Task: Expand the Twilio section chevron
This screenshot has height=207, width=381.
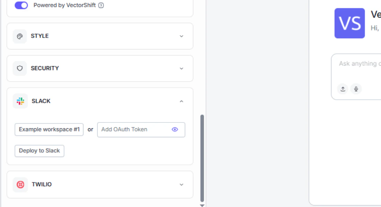Action: pos(181,185)
